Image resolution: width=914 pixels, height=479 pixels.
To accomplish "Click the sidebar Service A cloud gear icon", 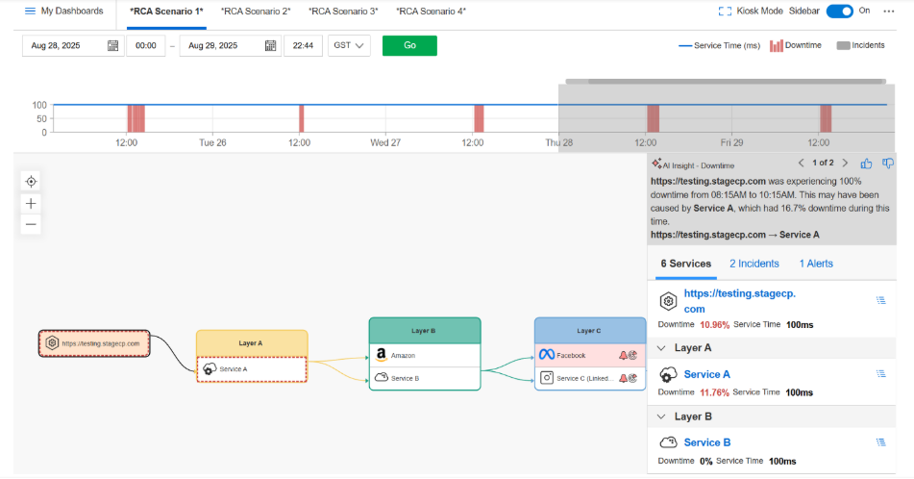I will [668, 374].
